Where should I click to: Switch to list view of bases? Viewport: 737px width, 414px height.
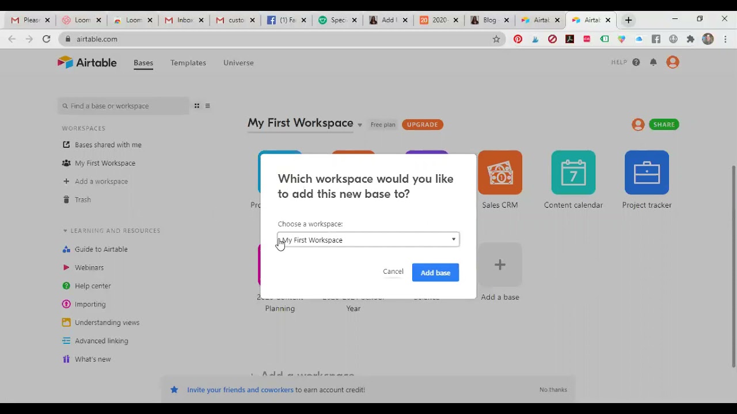click(207, 106)
